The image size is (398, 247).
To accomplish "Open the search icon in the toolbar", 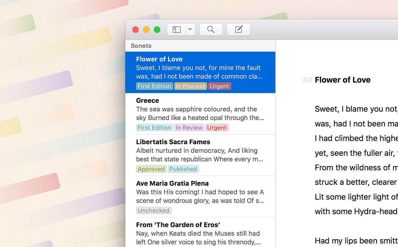I will pos(211,29).
